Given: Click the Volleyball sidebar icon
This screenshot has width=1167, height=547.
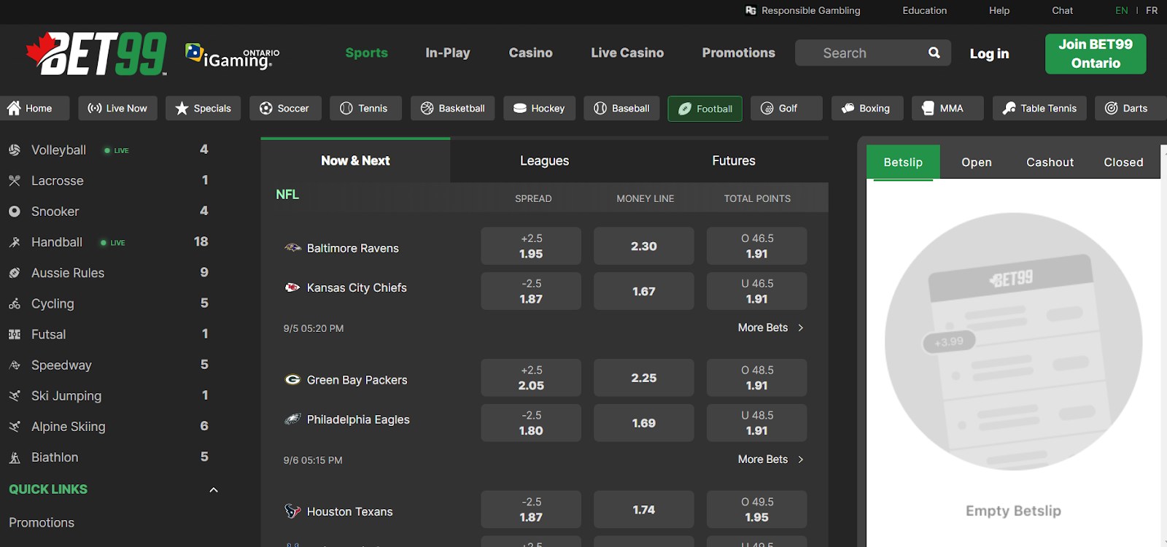Looking at the screenshot, I should [15, 150].
